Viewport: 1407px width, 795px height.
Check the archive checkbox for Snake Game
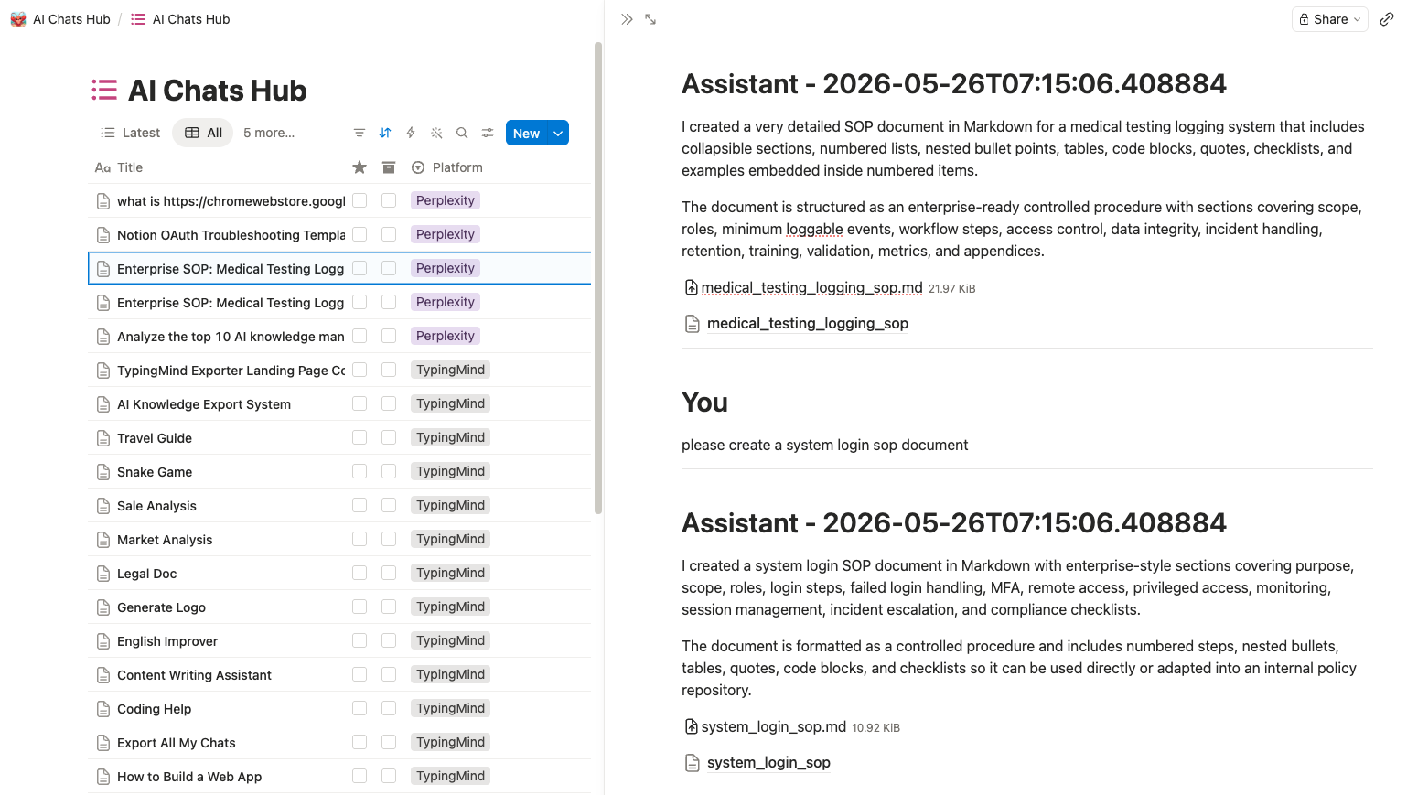[x=389, y=471]
